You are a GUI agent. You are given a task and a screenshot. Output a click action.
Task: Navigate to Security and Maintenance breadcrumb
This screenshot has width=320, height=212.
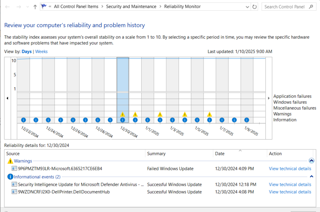(131, 7)
